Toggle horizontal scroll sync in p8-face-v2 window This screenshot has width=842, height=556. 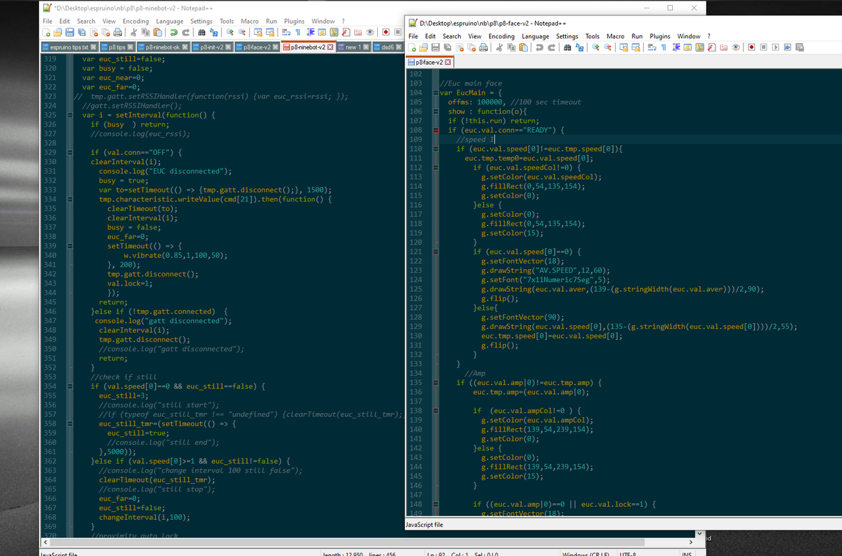click(636, 47)
